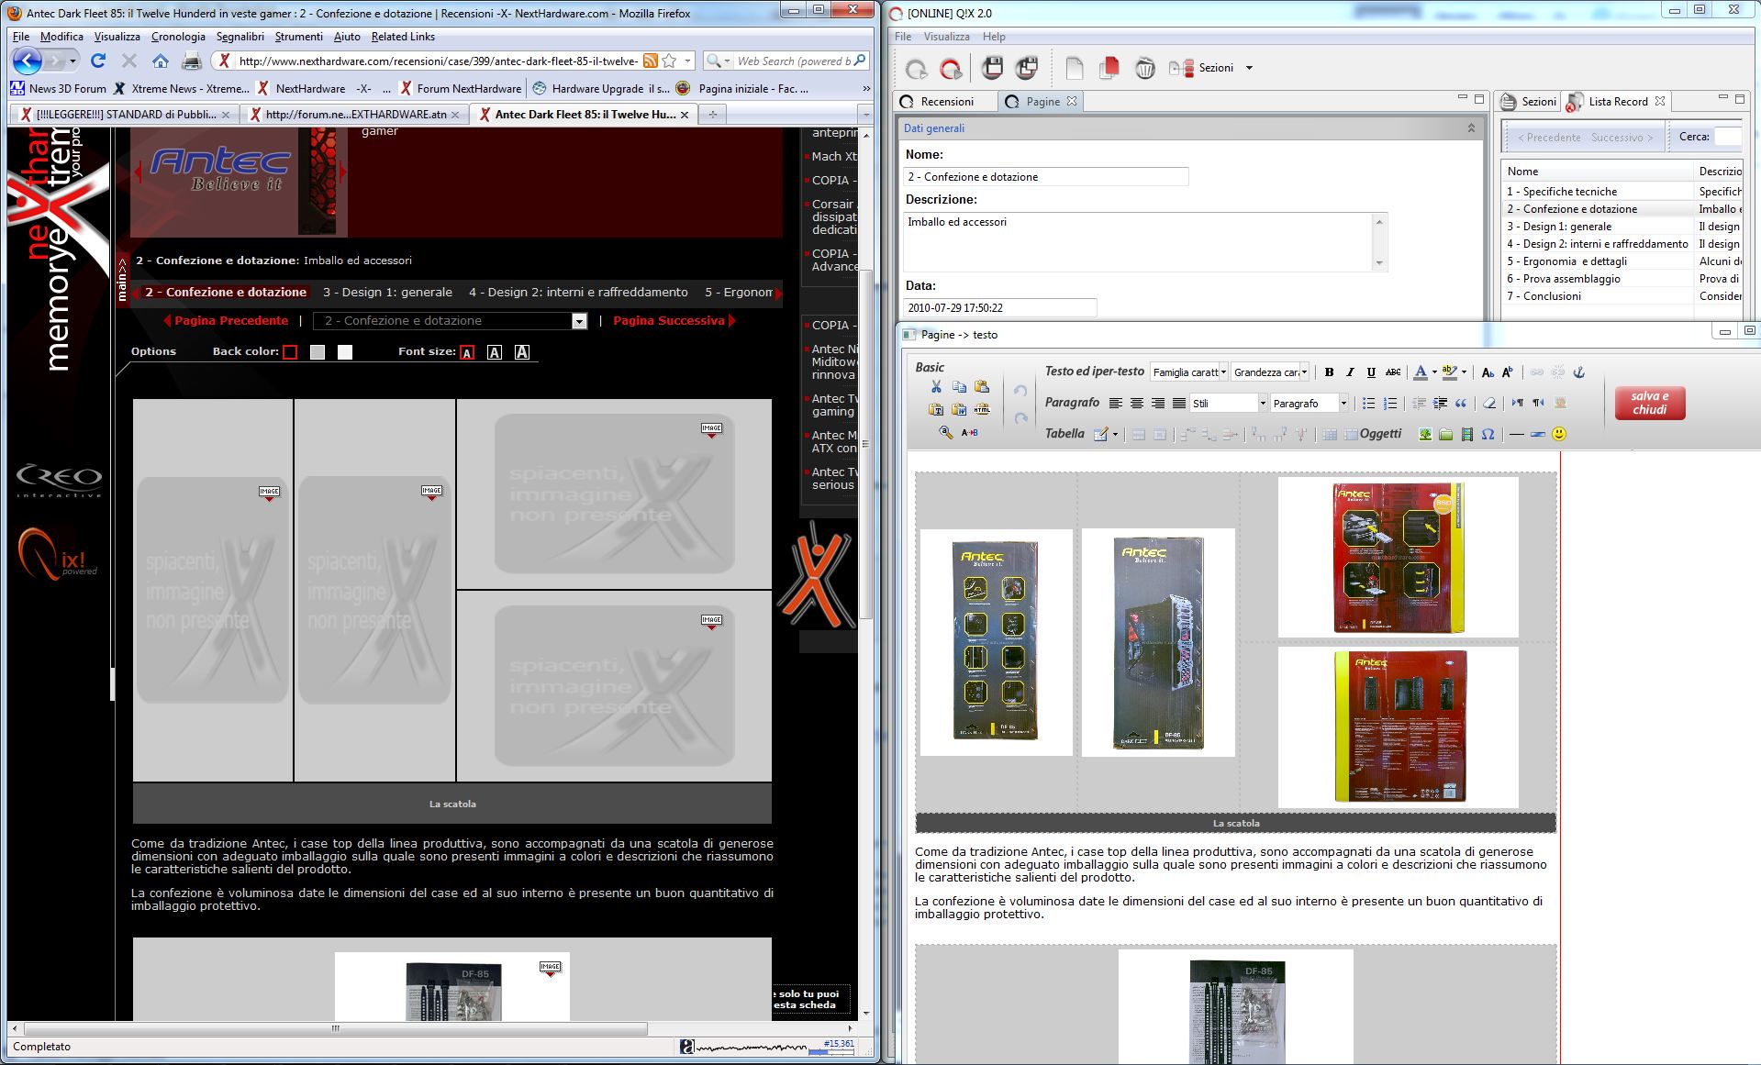The width and height of the screenshot is (1761, 1065).
Task: Click the Cut scissors icon in Basic group
Action: click(x=936, y=386)
